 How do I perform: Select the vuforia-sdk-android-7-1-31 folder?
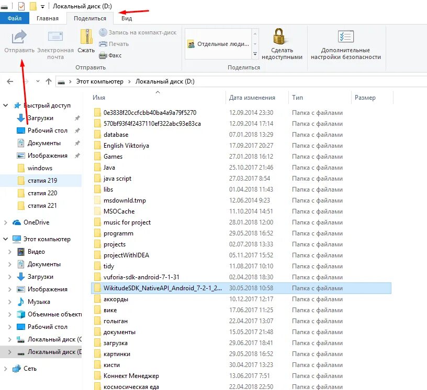pos(141,277)
